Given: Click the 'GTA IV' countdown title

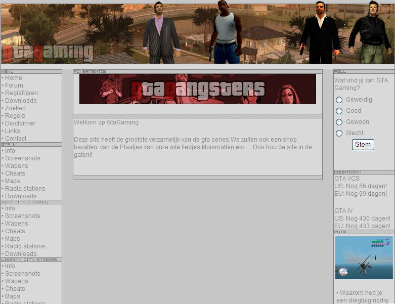Looking at the screenshot, I should [343, 211].
